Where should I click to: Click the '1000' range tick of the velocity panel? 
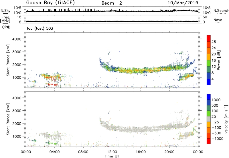tap(17, 136)
